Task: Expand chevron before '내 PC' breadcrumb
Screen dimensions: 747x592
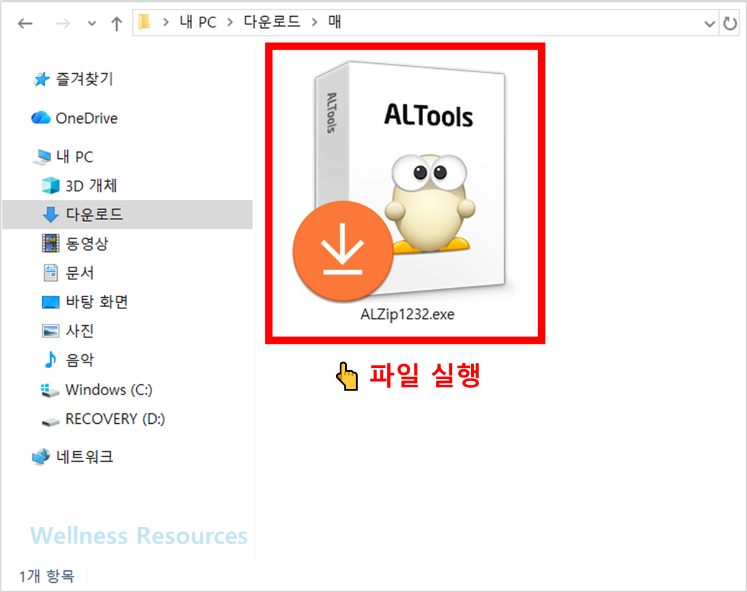Action: tap(165, 24)
